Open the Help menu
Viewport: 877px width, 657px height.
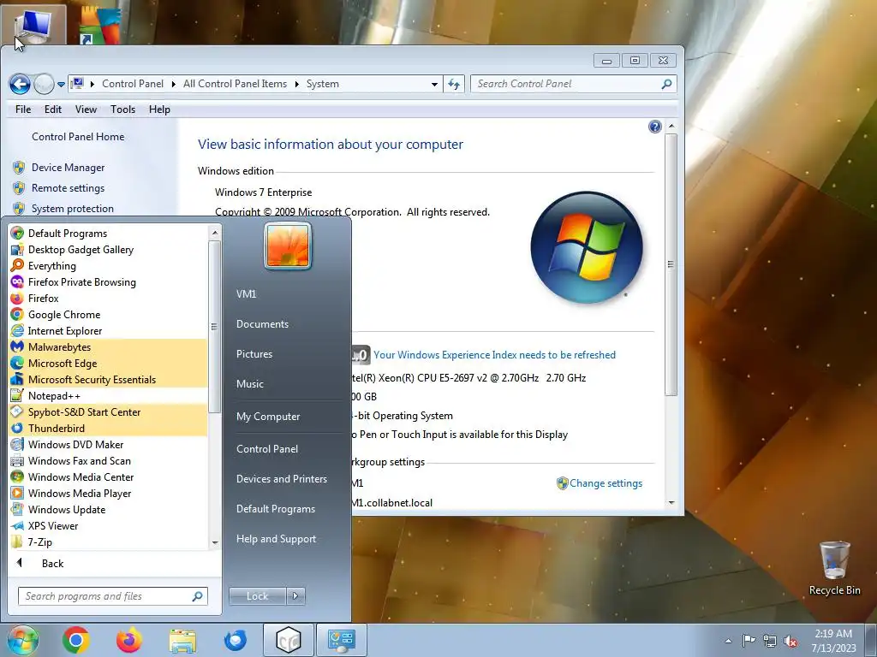pyautogui.click(x=159, y=109)
